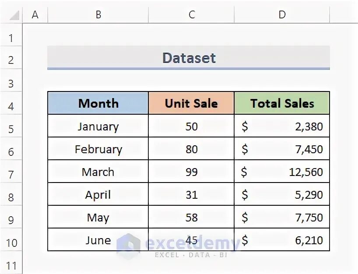Select the January cell
The width and height of the screenshot is (358, 274).
[x=98, y=126]
